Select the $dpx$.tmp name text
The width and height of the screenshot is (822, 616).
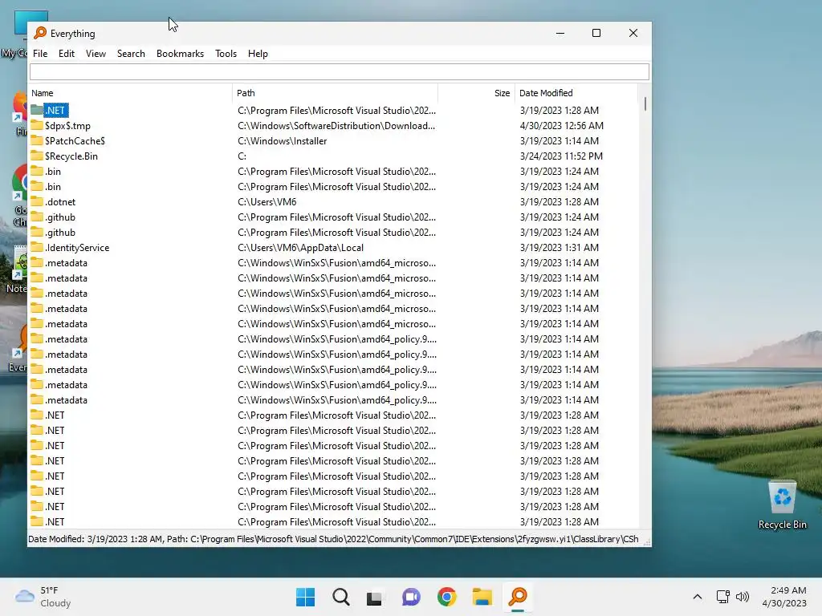click(67, 126)
